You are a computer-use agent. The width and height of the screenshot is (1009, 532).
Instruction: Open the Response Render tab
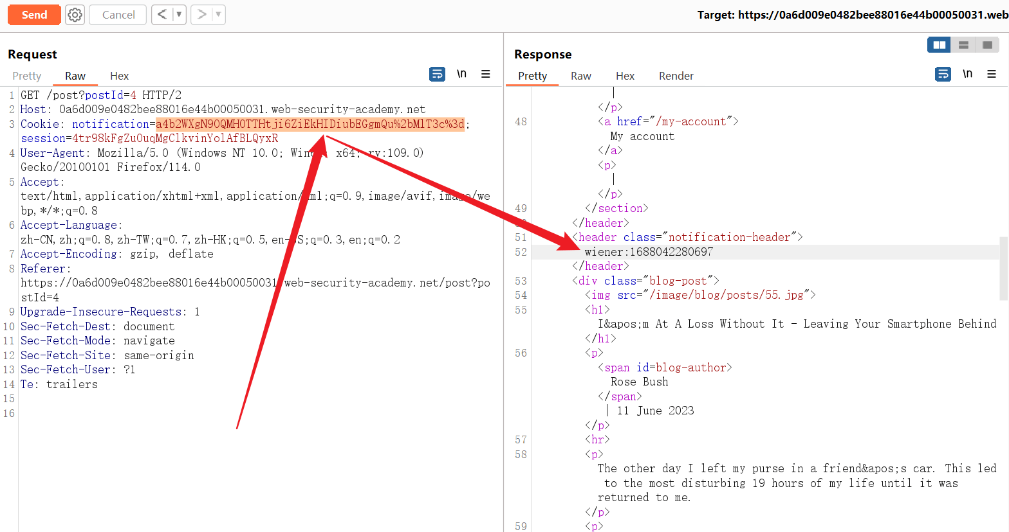click(x=676, y=76)
